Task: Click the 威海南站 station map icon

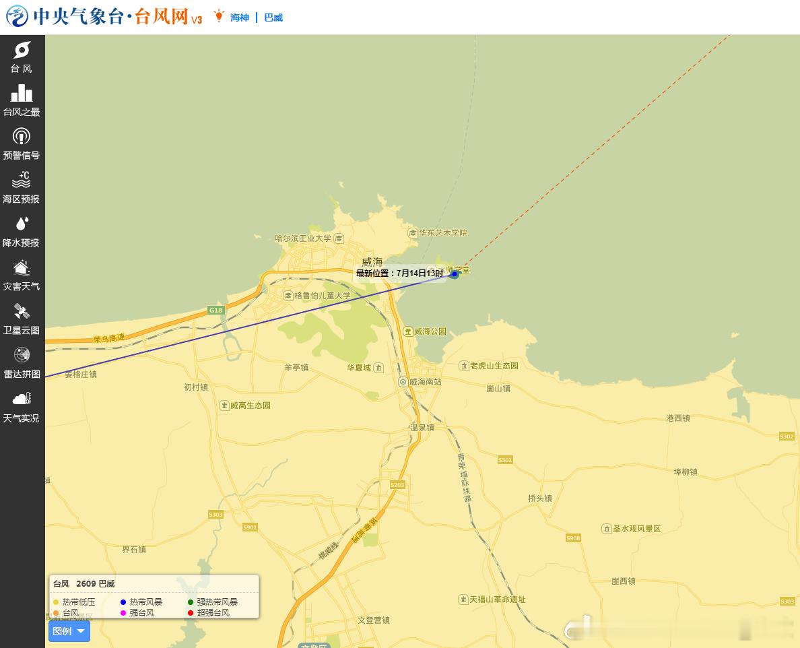Action: click(403, 382)
